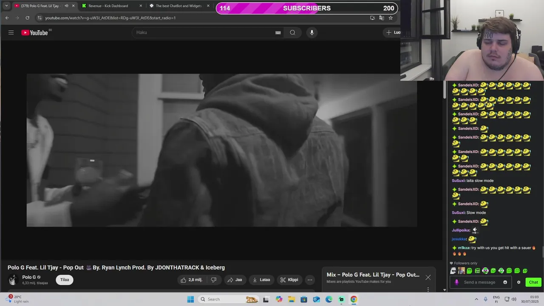The image size is (544, 306).
Task: Close the Mix playlist panel with X
Action: [x=428, y=277]
